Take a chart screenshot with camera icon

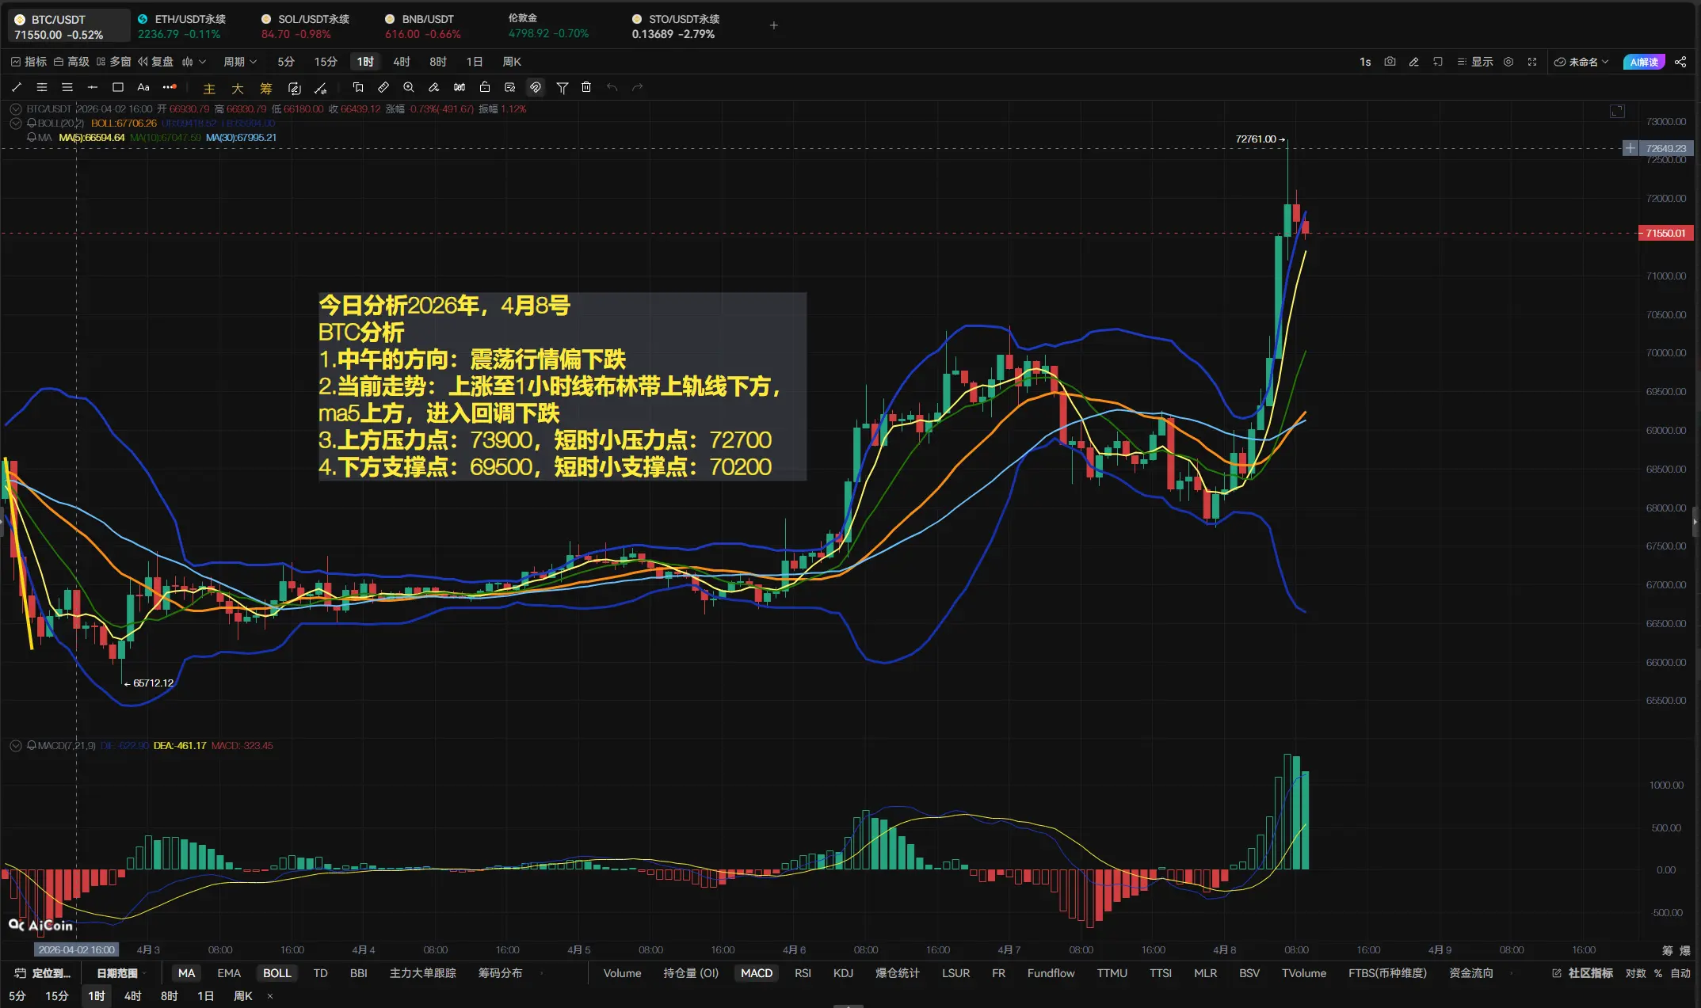pos(1390,62)
